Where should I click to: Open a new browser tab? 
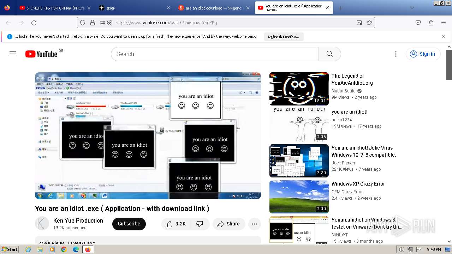tap(340, 8)
